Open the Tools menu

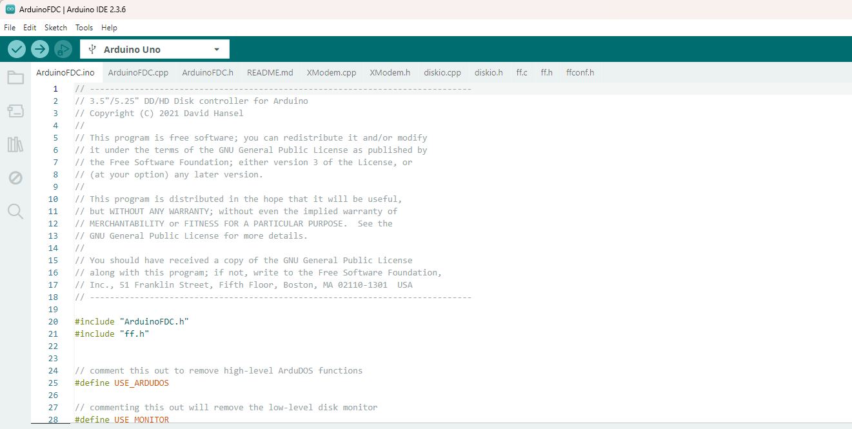[84, 28]
